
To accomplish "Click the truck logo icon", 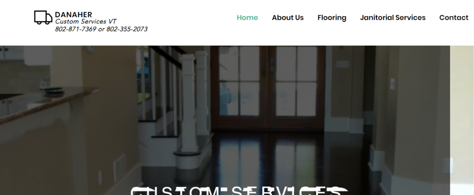I will [43, 18].
